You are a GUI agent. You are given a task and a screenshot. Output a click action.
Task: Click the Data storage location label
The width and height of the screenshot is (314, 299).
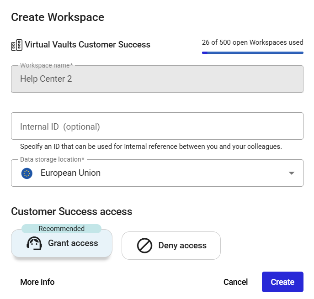52,159
